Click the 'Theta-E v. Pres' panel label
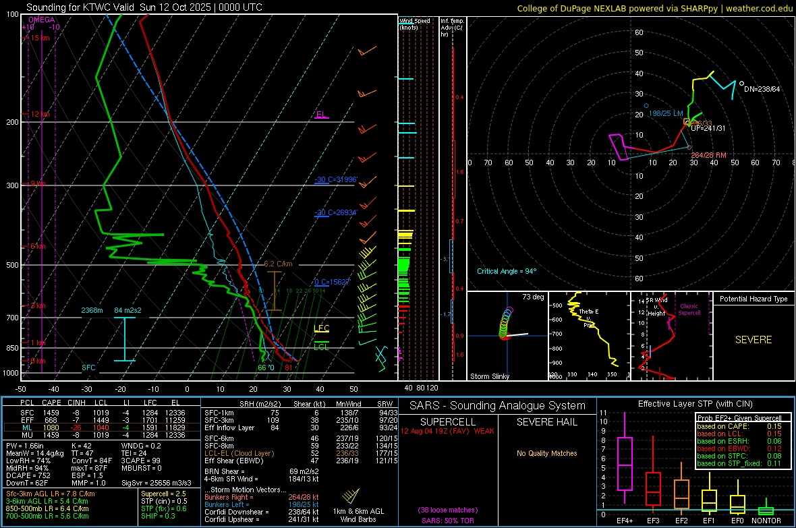 589,318
